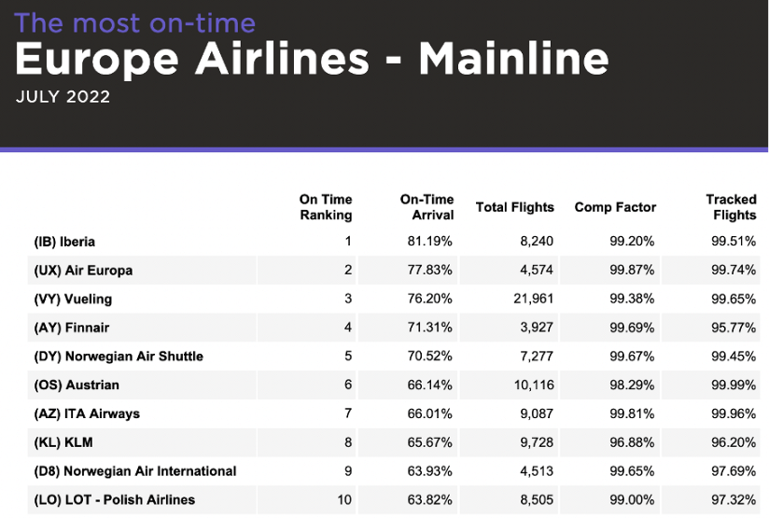The image size is (769, 518).
Task: Click the (D8) Norwegian Air International label
Action: [135, 470]
